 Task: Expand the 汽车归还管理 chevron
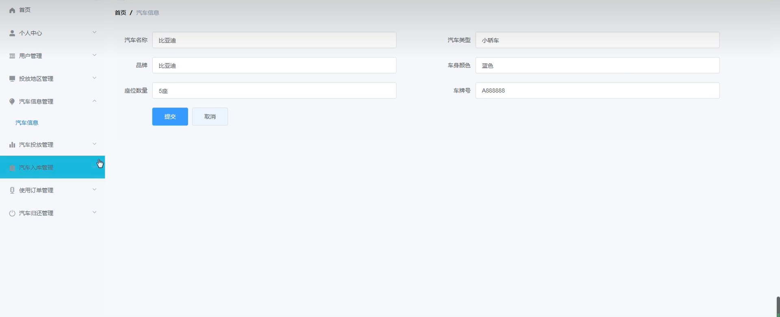(94, 212)
